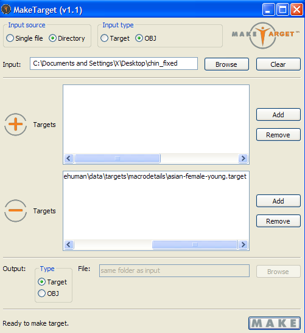This screenshot has height=333, width=305.
Task: Click right arrow of minus targets scrollbar
Action: click(x=243, y=245)
